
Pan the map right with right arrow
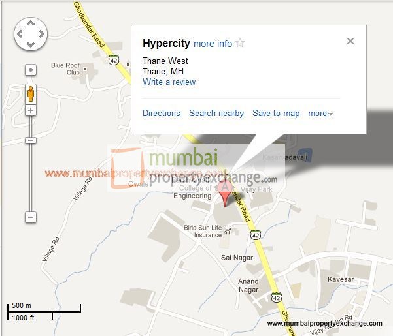42,34
